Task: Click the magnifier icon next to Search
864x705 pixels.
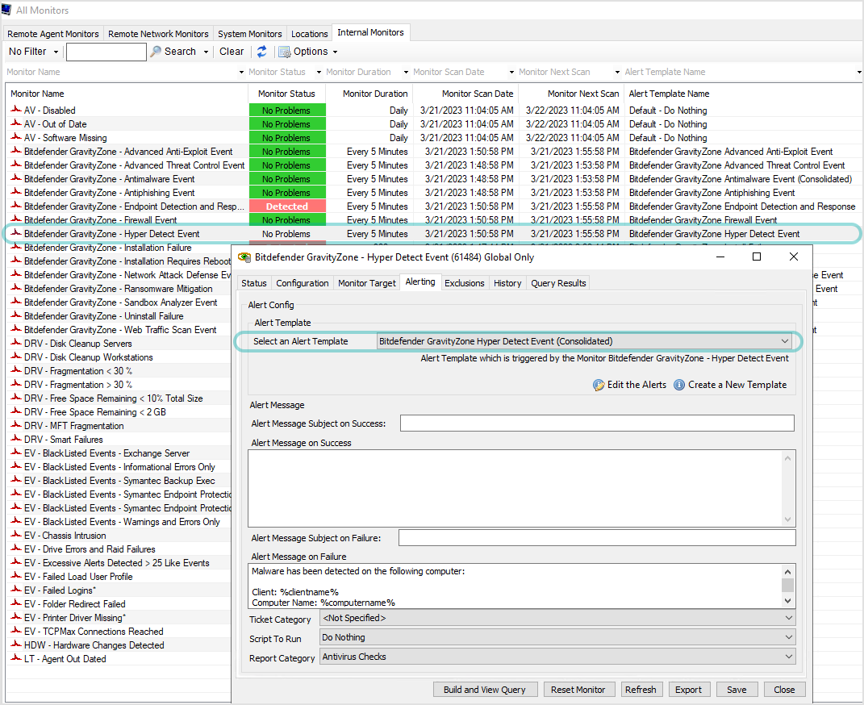Action: (155, 51)
